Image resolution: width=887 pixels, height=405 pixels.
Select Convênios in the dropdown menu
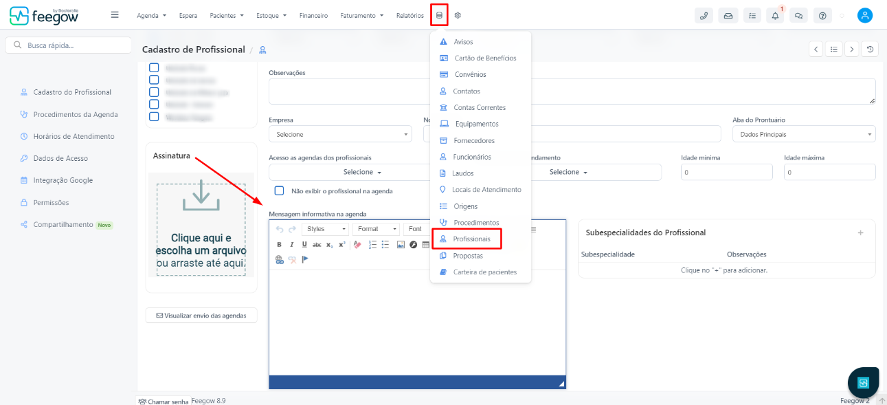pos(470,74)
